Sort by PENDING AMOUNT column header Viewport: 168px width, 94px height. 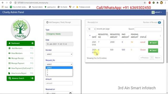point(134,36)
